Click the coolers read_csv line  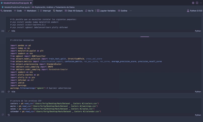click(x=54, y=104)
